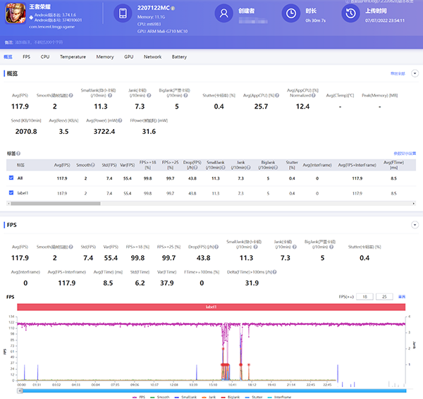423x399 pixels.
Task: Switch to the Temperature tab
Action: pyautogui.click(x=73, y=56)
